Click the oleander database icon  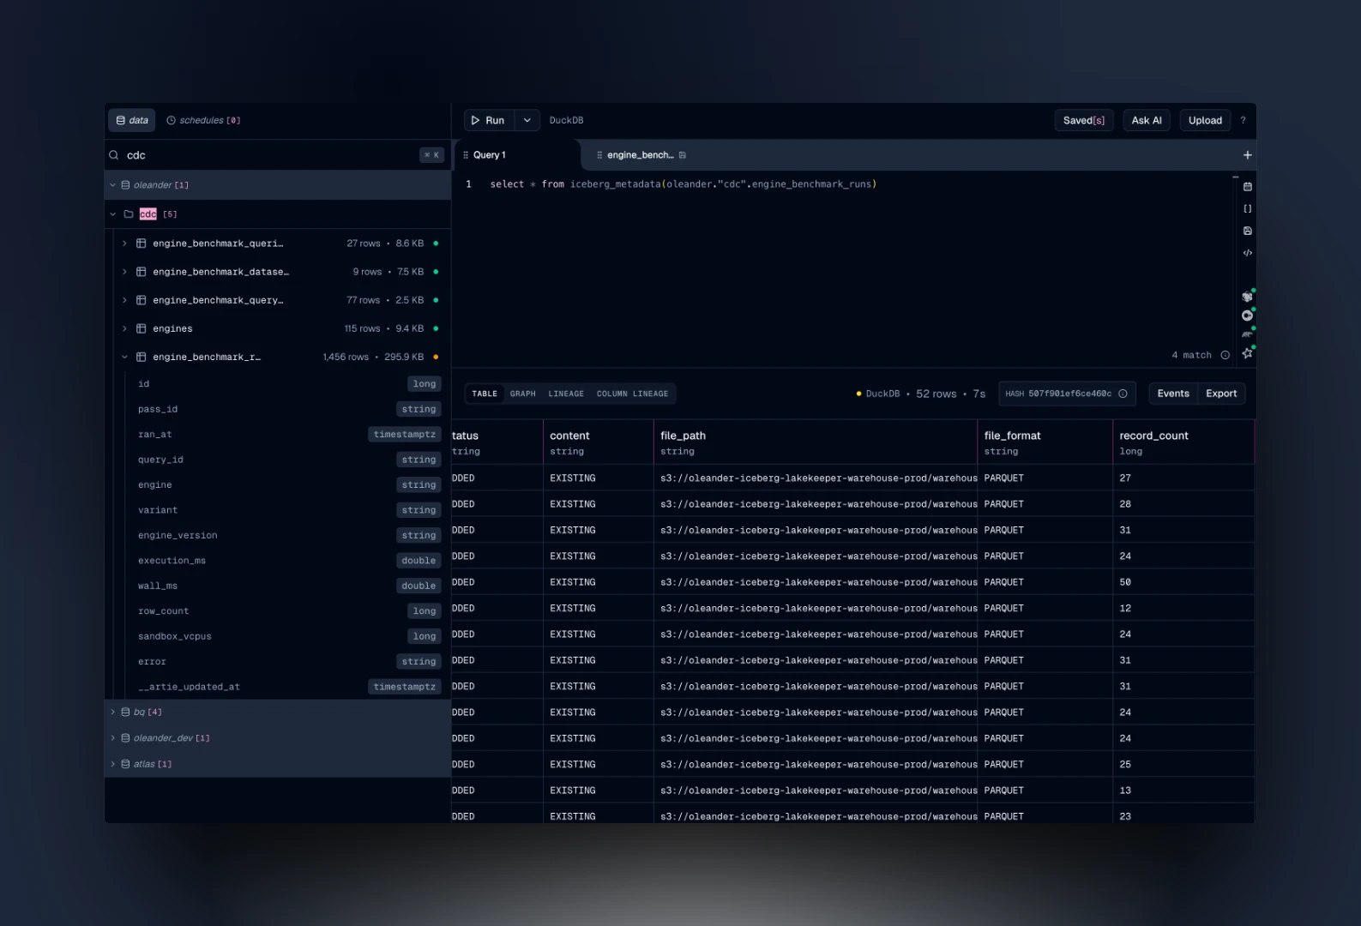(125, 185)
